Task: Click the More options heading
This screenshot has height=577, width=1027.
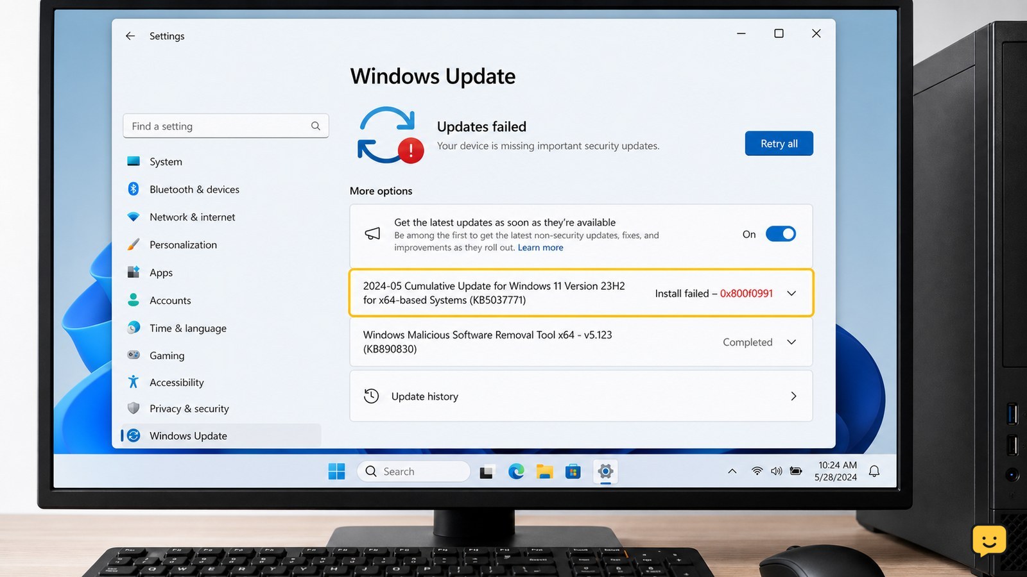Action: coord(381,191)
